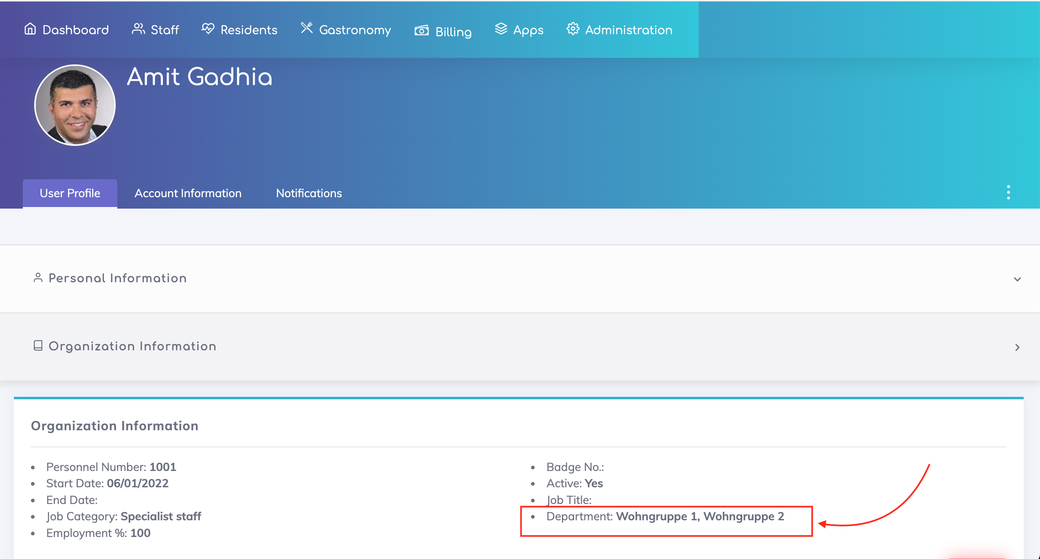Toggle the Organization Information chevron
1040x559 pixels.
(1017, 348)
